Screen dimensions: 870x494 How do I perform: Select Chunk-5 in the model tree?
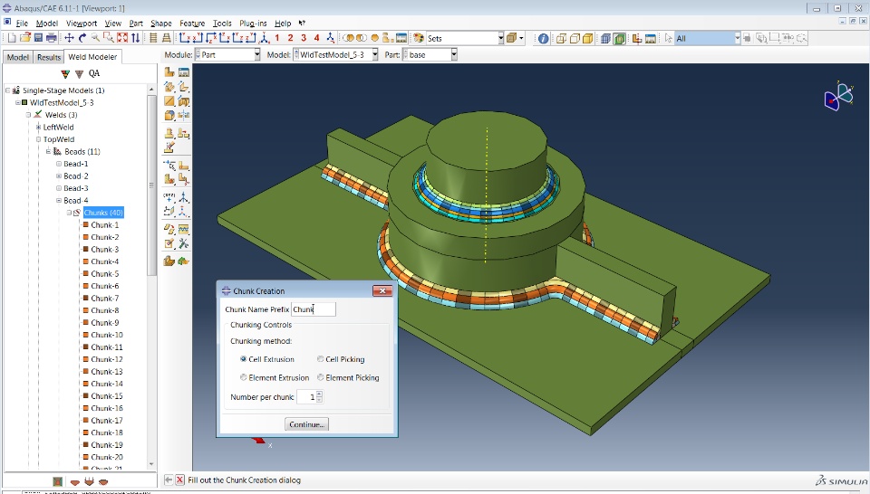104,274
